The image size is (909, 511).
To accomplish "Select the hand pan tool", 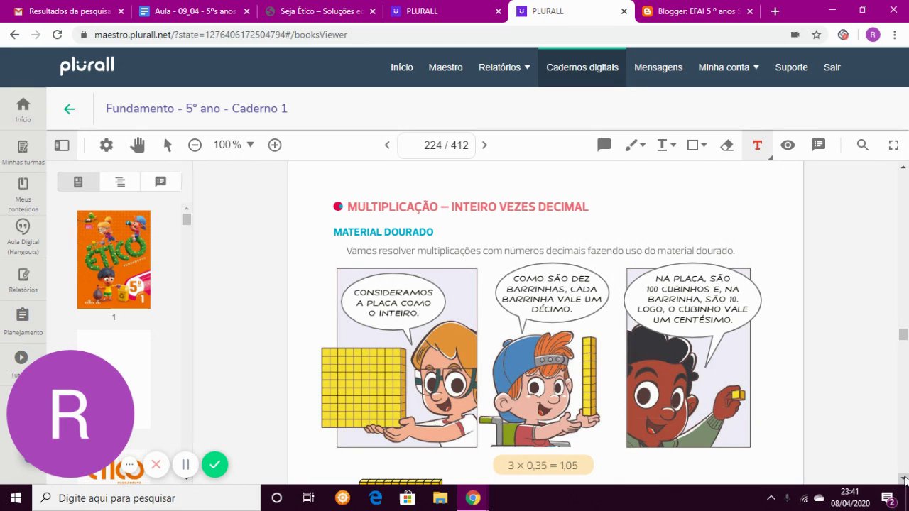I will coord(137,145).
